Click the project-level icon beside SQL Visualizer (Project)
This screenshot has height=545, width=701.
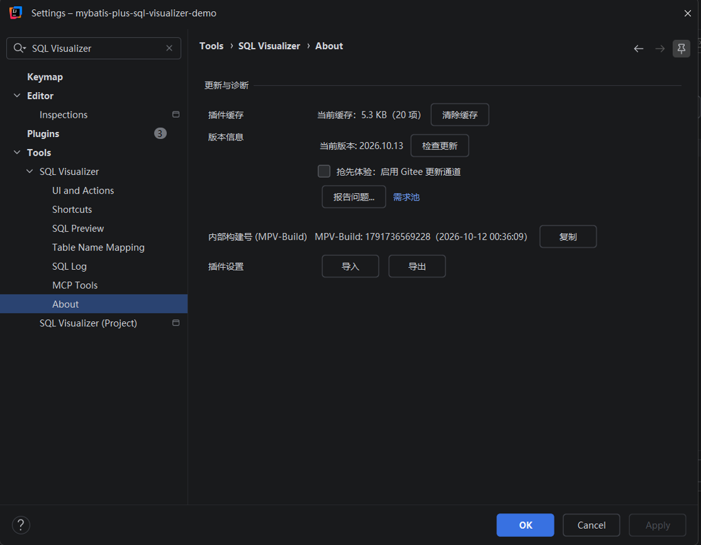coord(176,323)
